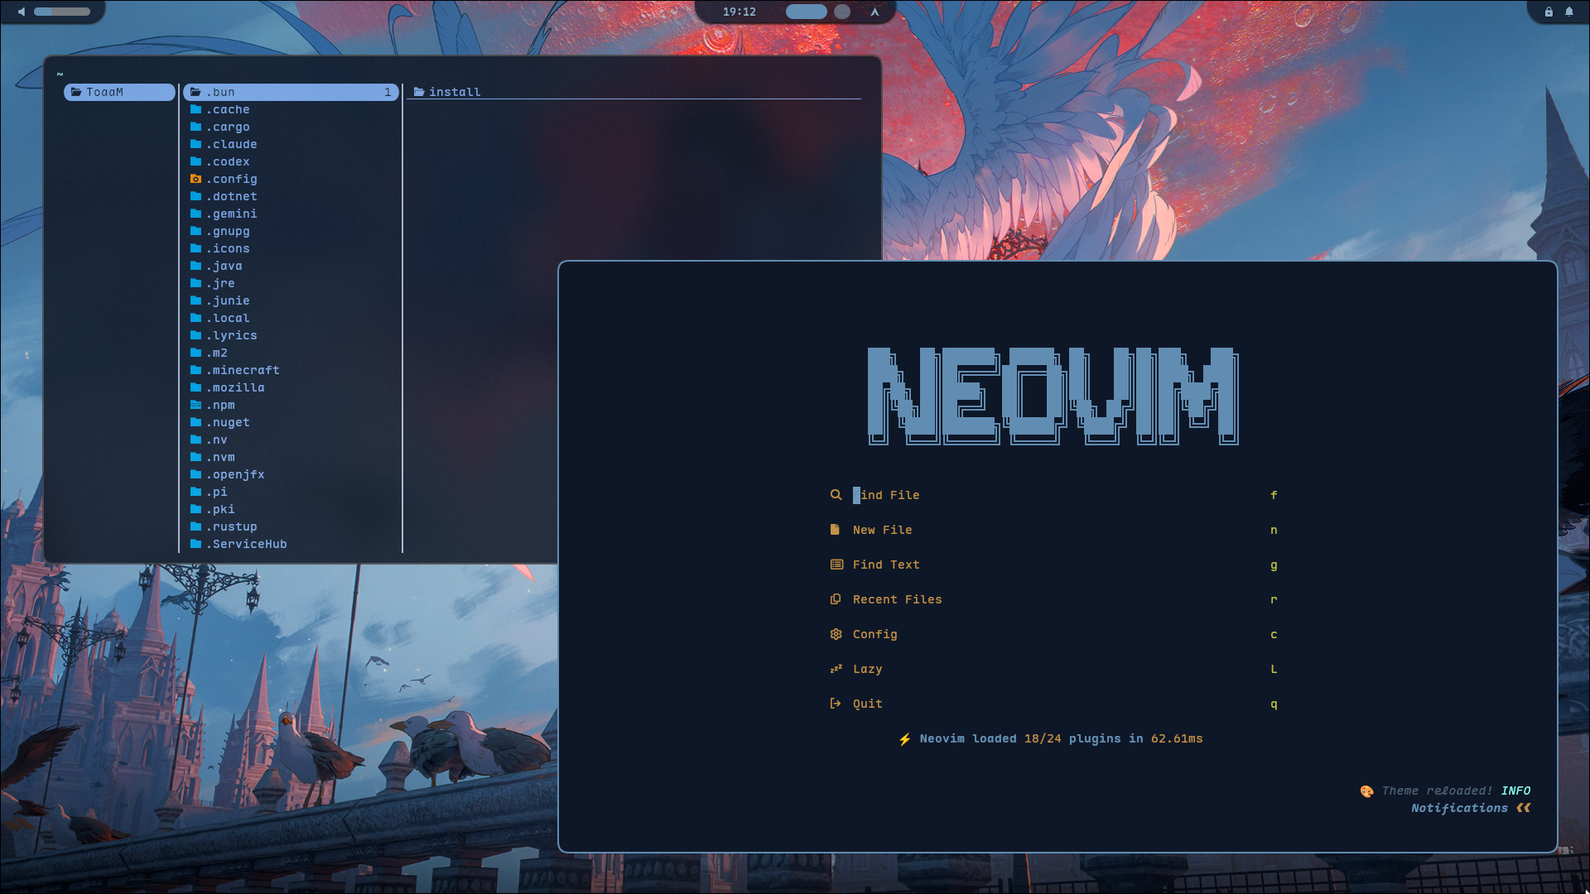Click the folder icon of .ServiceHub
Image resolution: width=1590 pixels, height=894 pixels.
pyautogui.click(x=195, y=544)
